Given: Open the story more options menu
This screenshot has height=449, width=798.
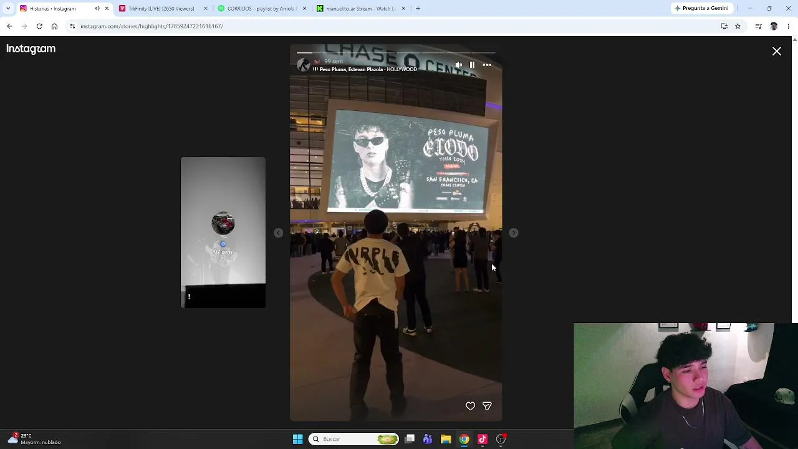Looking at the screenshot, I should [487, 65].
